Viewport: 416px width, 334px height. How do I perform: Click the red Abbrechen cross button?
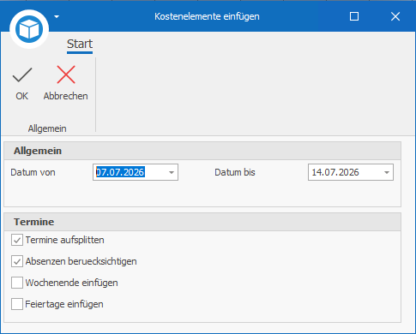[x=66, y=83]
